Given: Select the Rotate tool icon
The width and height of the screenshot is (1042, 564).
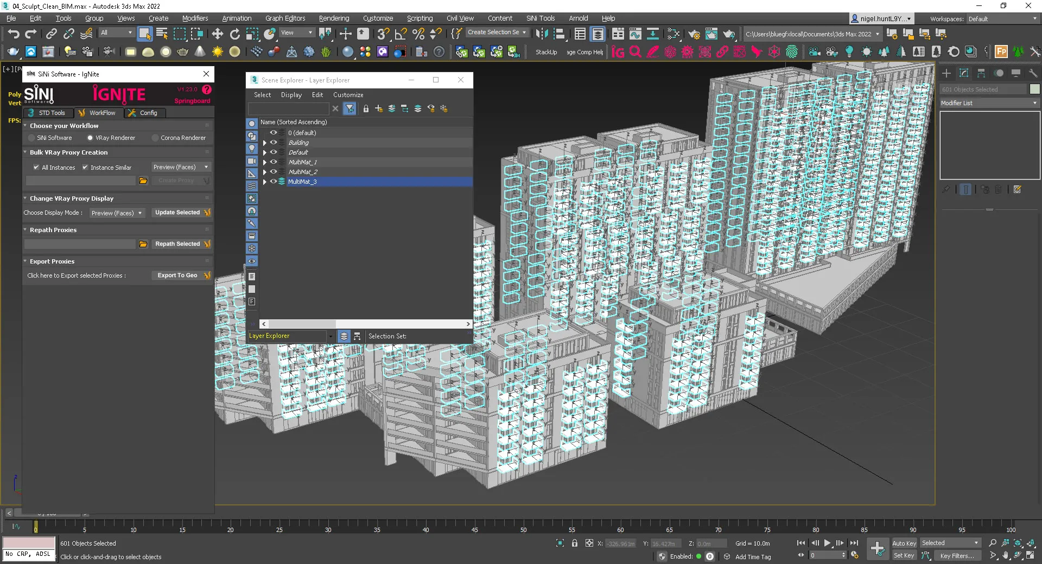Looking at the screenshot, I should 235,34.
